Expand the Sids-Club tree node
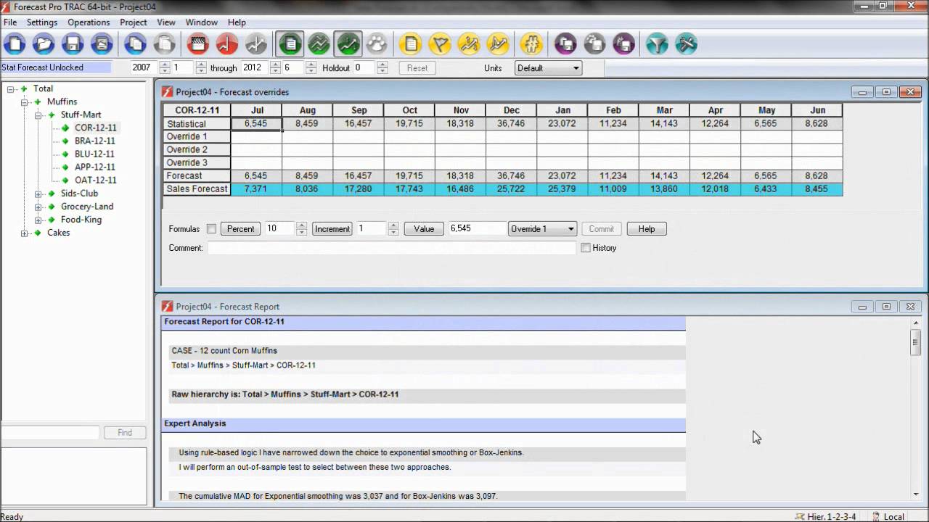929x522 pixels. (38, 194)
